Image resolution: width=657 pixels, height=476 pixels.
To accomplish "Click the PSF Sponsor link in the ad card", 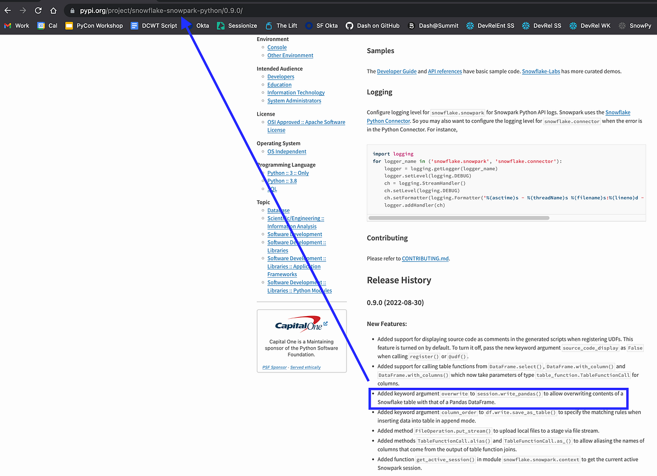I will click(x=274, y=367).
